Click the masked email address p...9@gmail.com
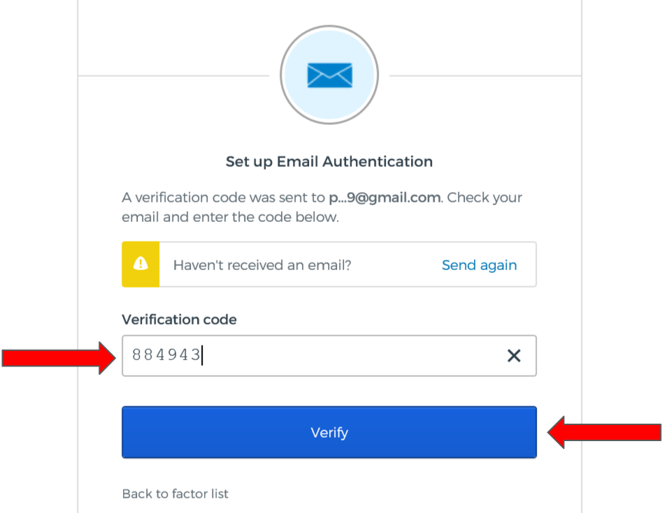Screen dimensions: 662x513 click(384, 198)
